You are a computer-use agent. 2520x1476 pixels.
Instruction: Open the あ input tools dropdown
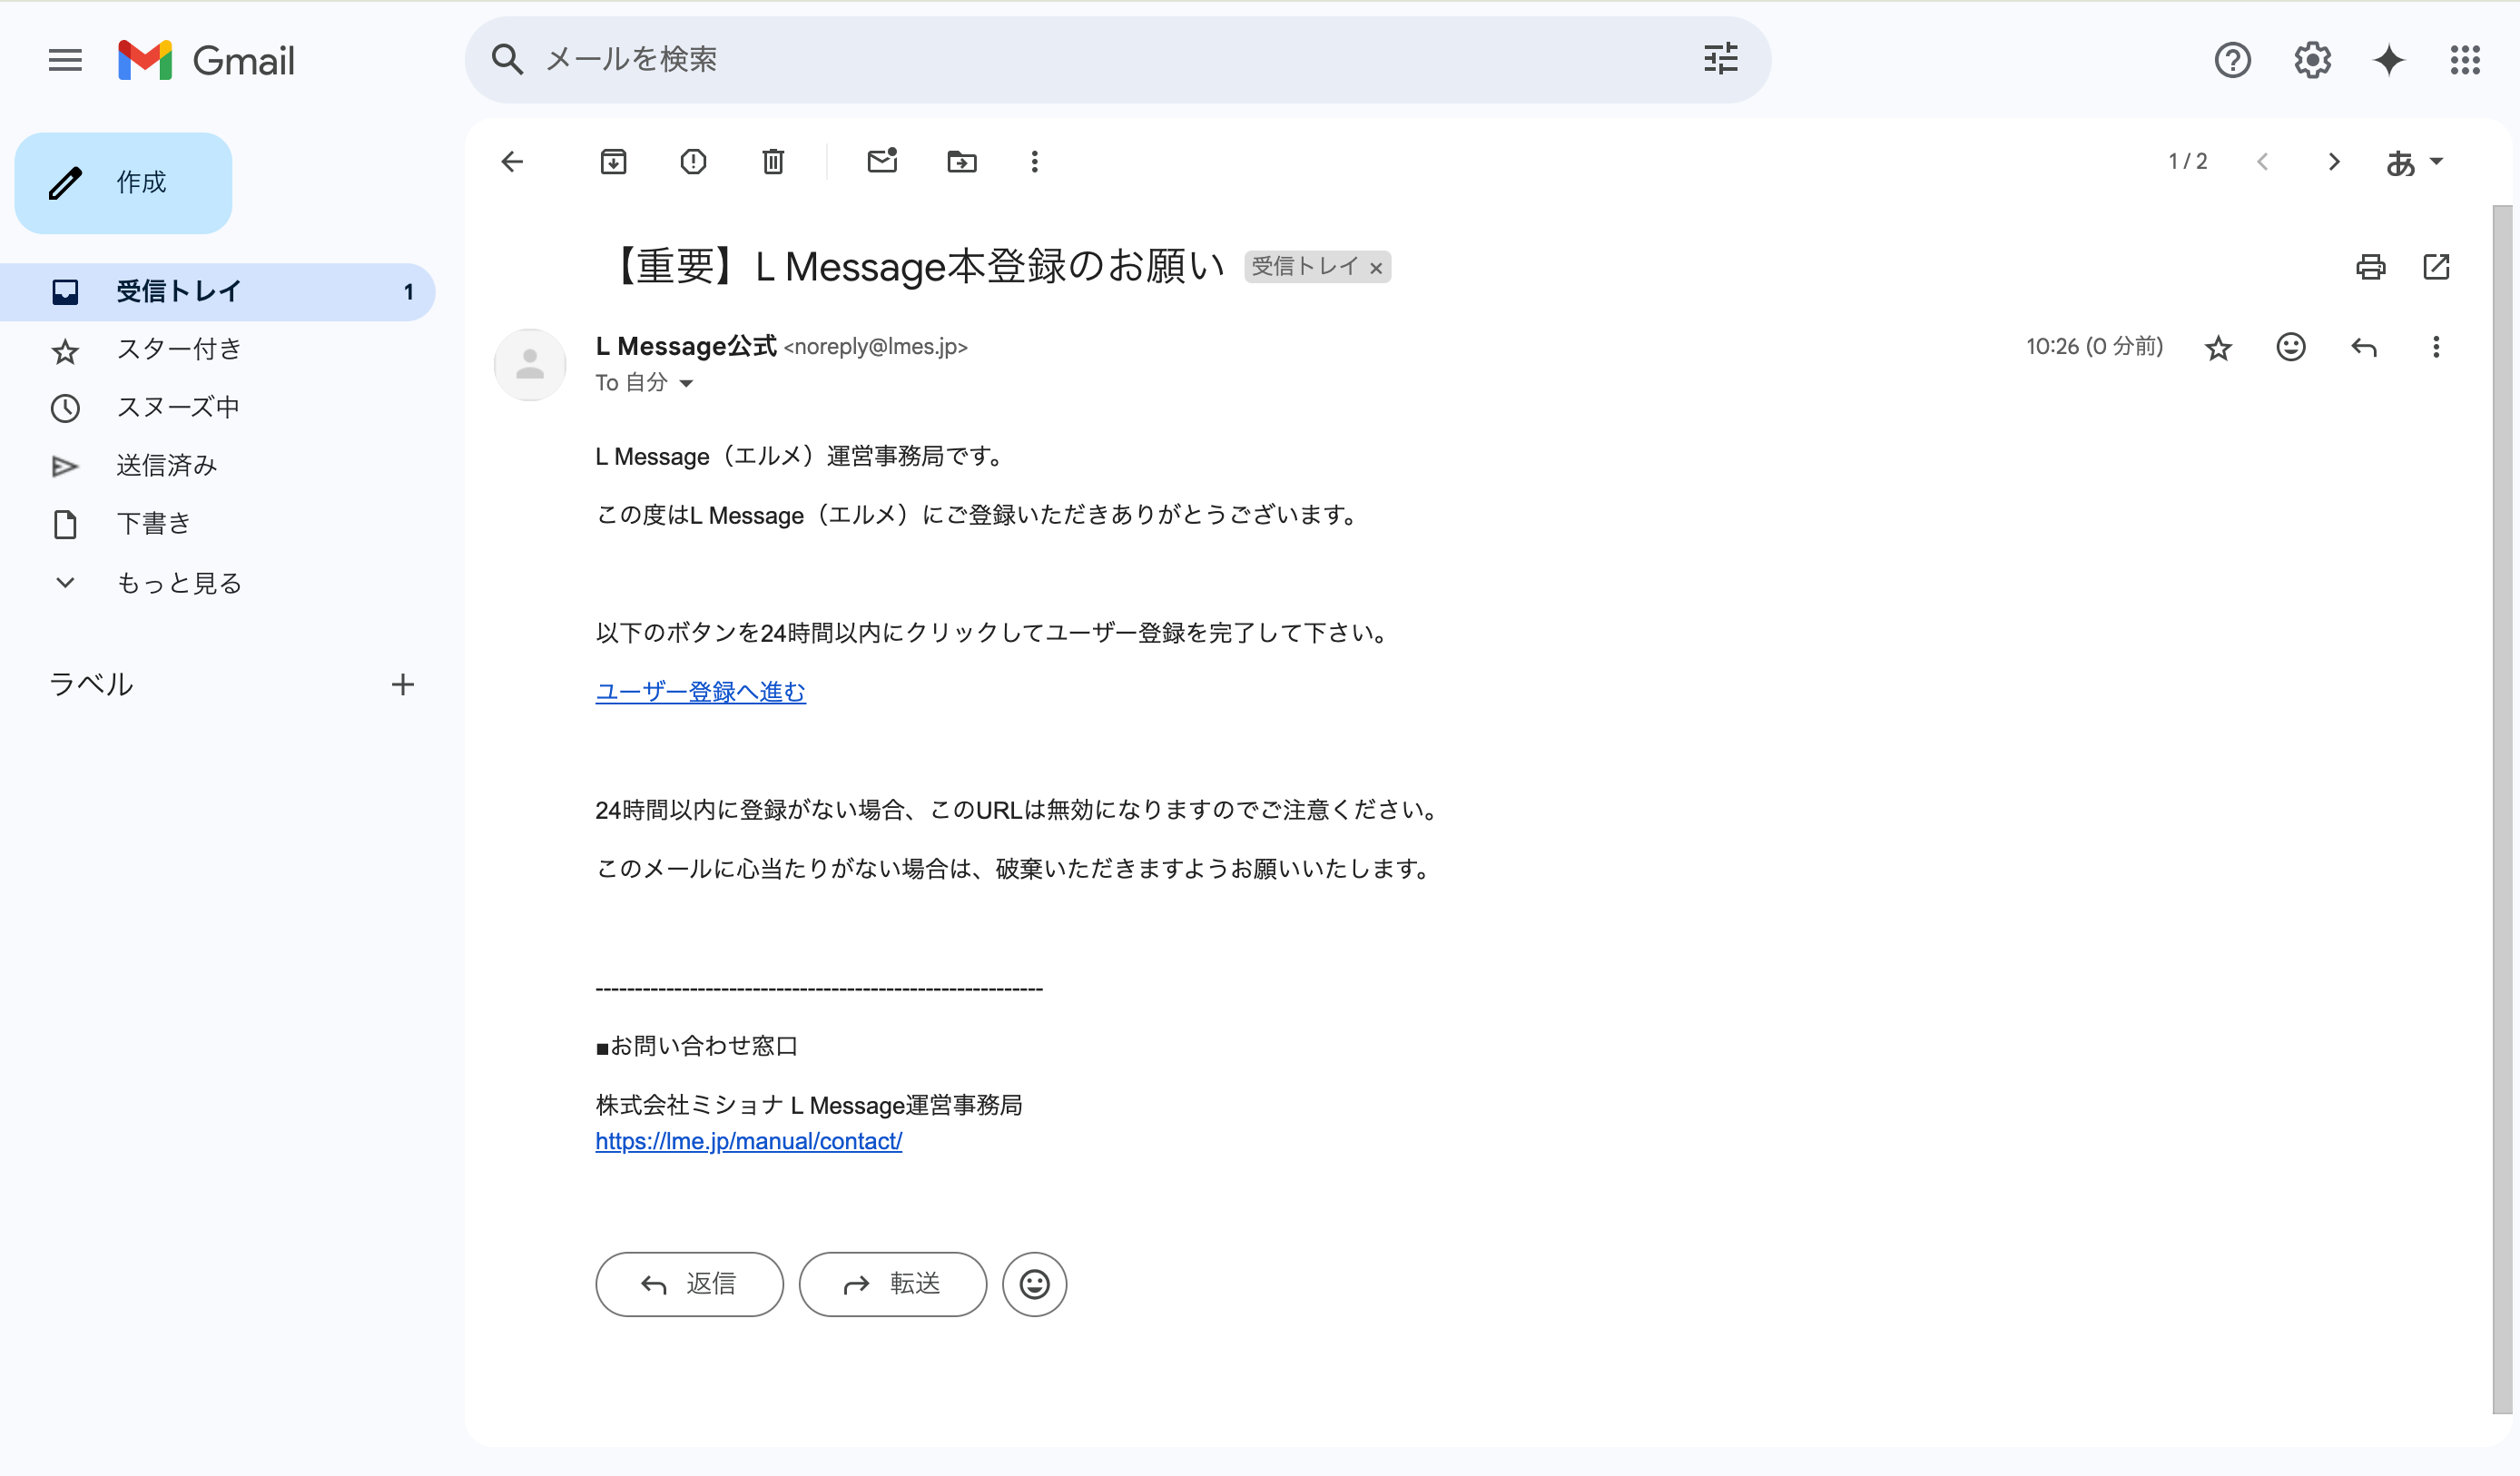point(2414,162)
